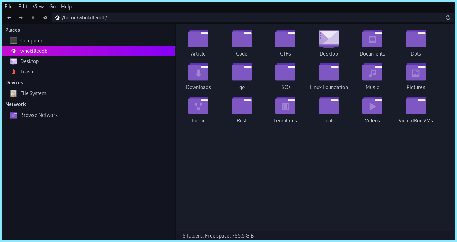Open the Music folder icon
This screenshot has width=457, height=242.
coord(372,72)
